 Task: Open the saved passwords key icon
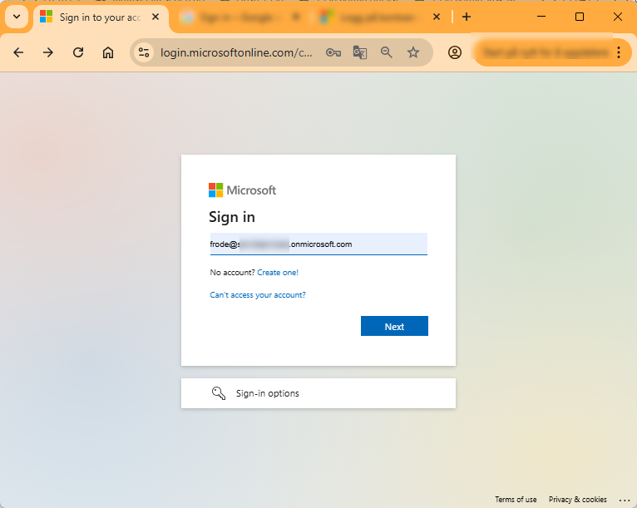(333, 52)
